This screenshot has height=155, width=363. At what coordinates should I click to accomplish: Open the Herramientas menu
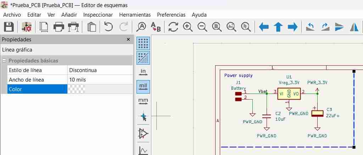[x=135, y=15]
